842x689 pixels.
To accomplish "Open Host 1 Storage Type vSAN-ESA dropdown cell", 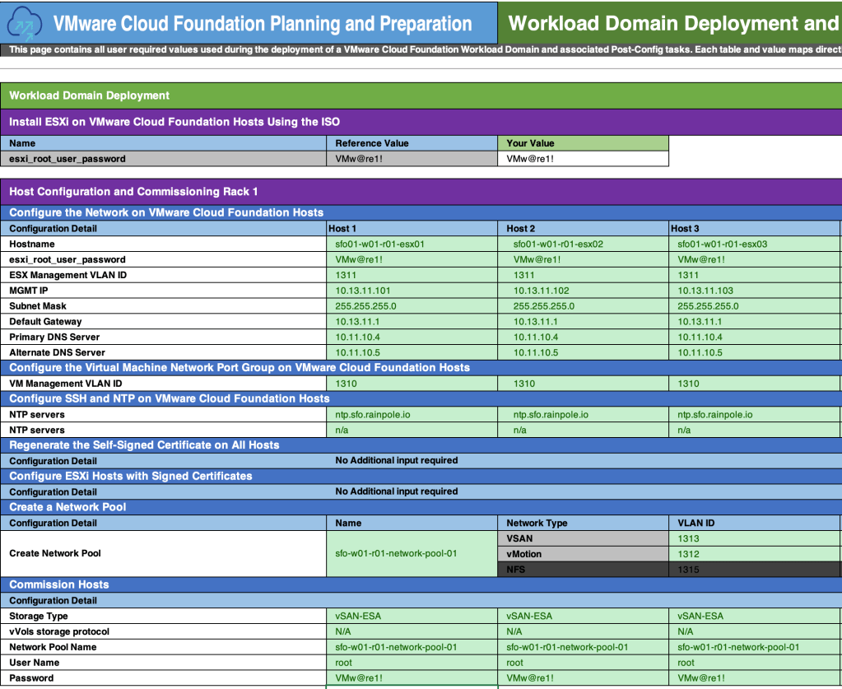I will click(412, 616).
